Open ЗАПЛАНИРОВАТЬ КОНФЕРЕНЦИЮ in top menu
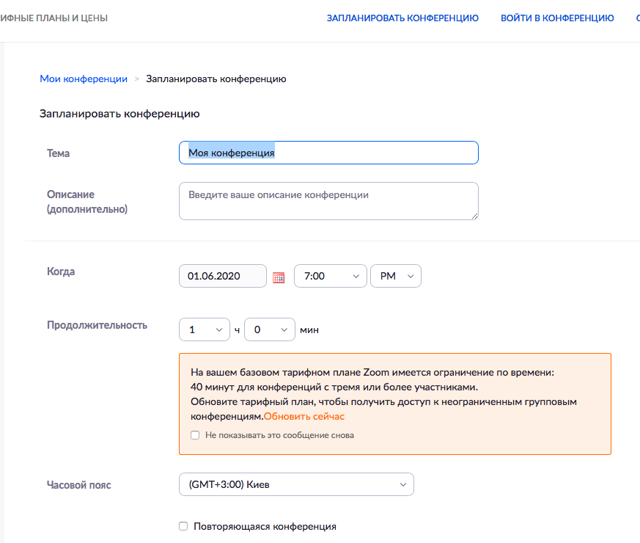640x543 pixels. pos(402,18)
